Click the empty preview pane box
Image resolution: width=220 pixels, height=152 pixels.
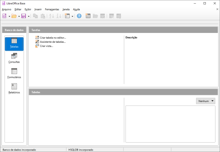point(170,124)
